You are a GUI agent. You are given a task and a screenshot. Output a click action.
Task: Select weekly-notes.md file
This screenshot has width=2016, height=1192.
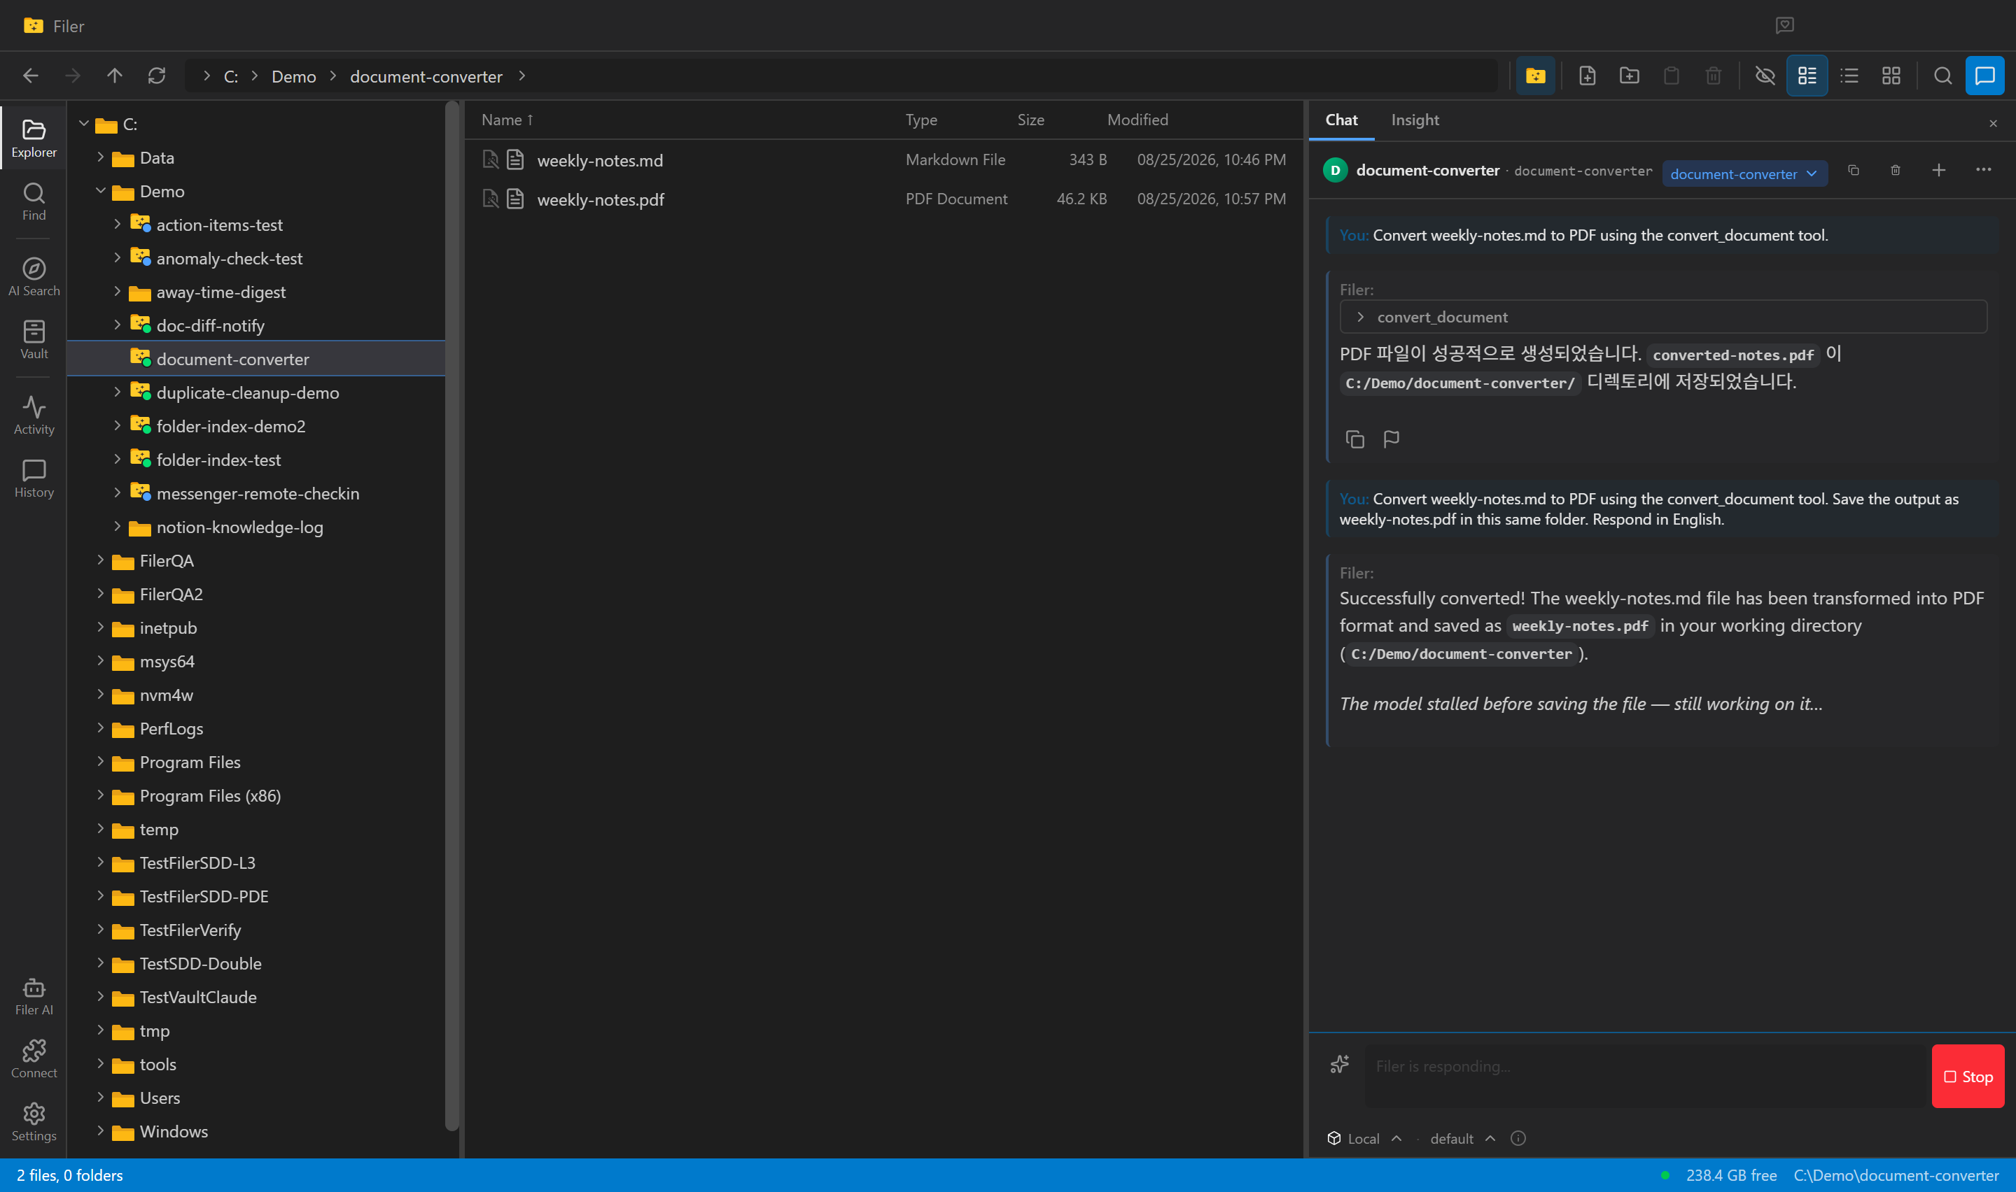pos(884,160)
